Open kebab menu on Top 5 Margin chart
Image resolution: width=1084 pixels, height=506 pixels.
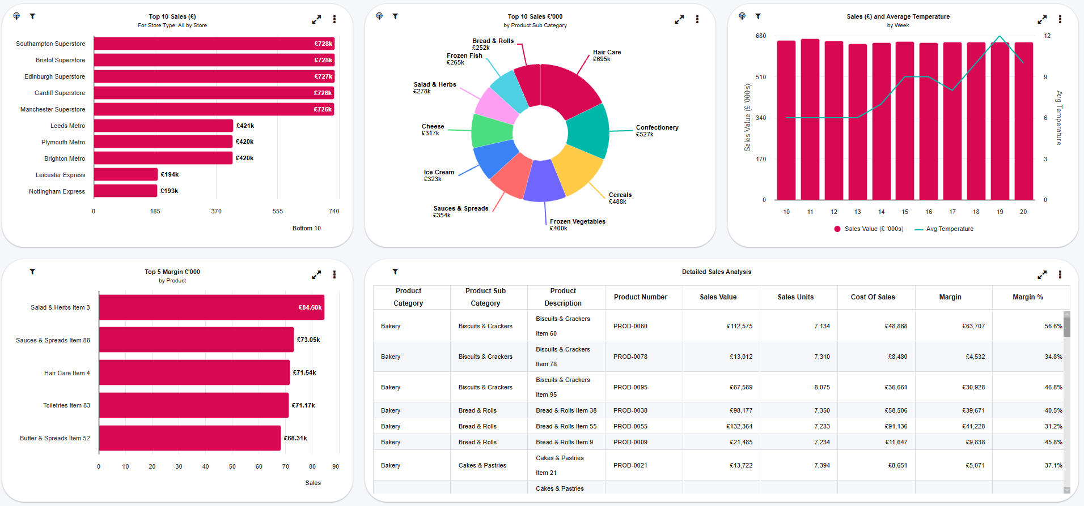[x=334, y=275]
